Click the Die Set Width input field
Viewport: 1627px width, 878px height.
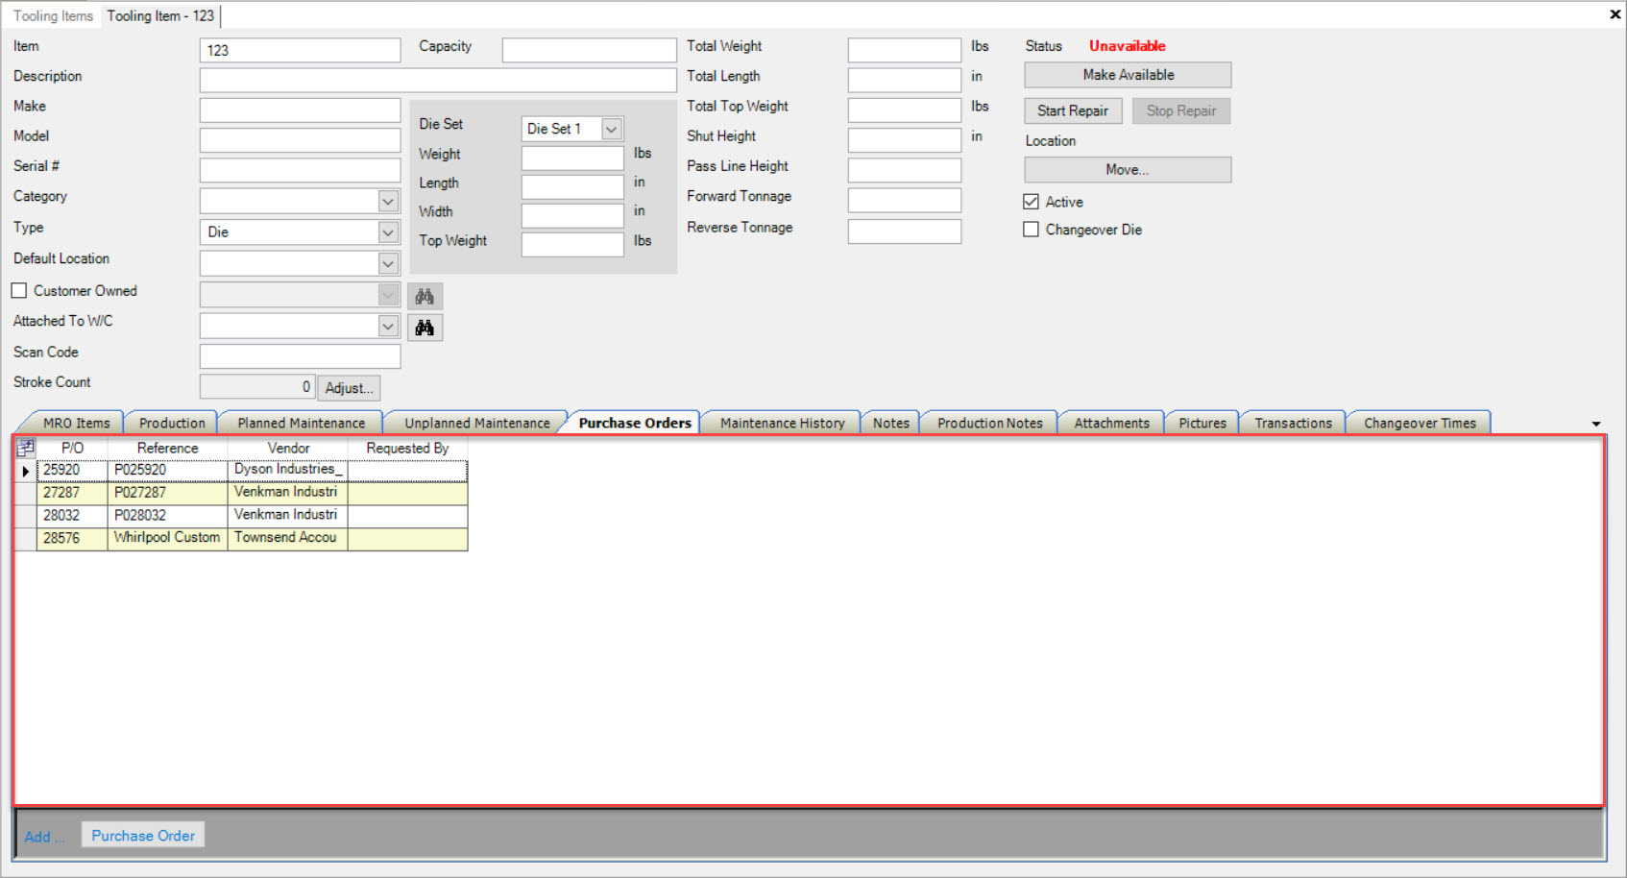[x=572, y=215]
